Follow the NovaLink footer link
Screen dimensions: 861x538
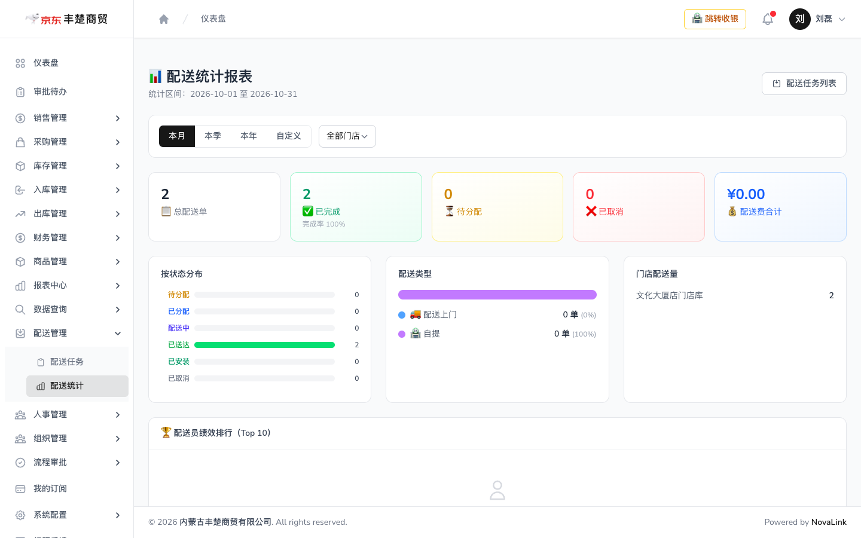click(x=829, y=522)
